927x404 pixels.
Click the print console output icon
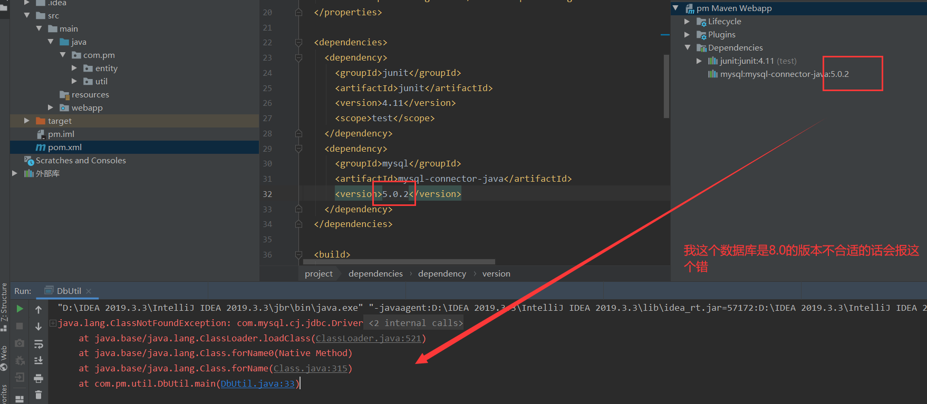(x=38, y=378)
